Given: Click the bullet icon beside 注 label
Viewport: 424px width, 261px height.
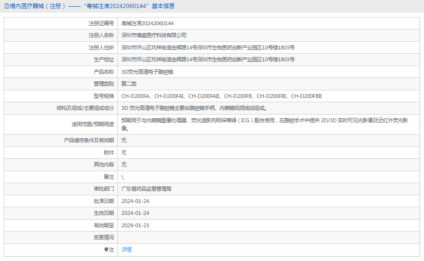Looking at the screenshot, I should coord(106,250).
